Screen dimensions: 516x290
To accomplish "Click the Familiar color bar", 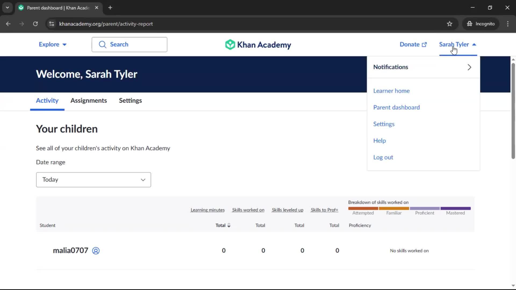I will (394, 208).
